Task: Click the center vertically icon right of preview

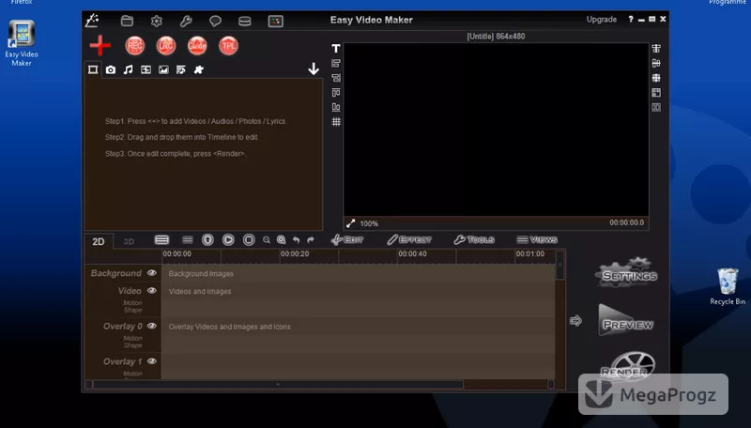Action: [x=656, y=63]
